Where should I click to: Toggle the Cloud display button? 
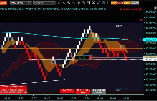120,3
